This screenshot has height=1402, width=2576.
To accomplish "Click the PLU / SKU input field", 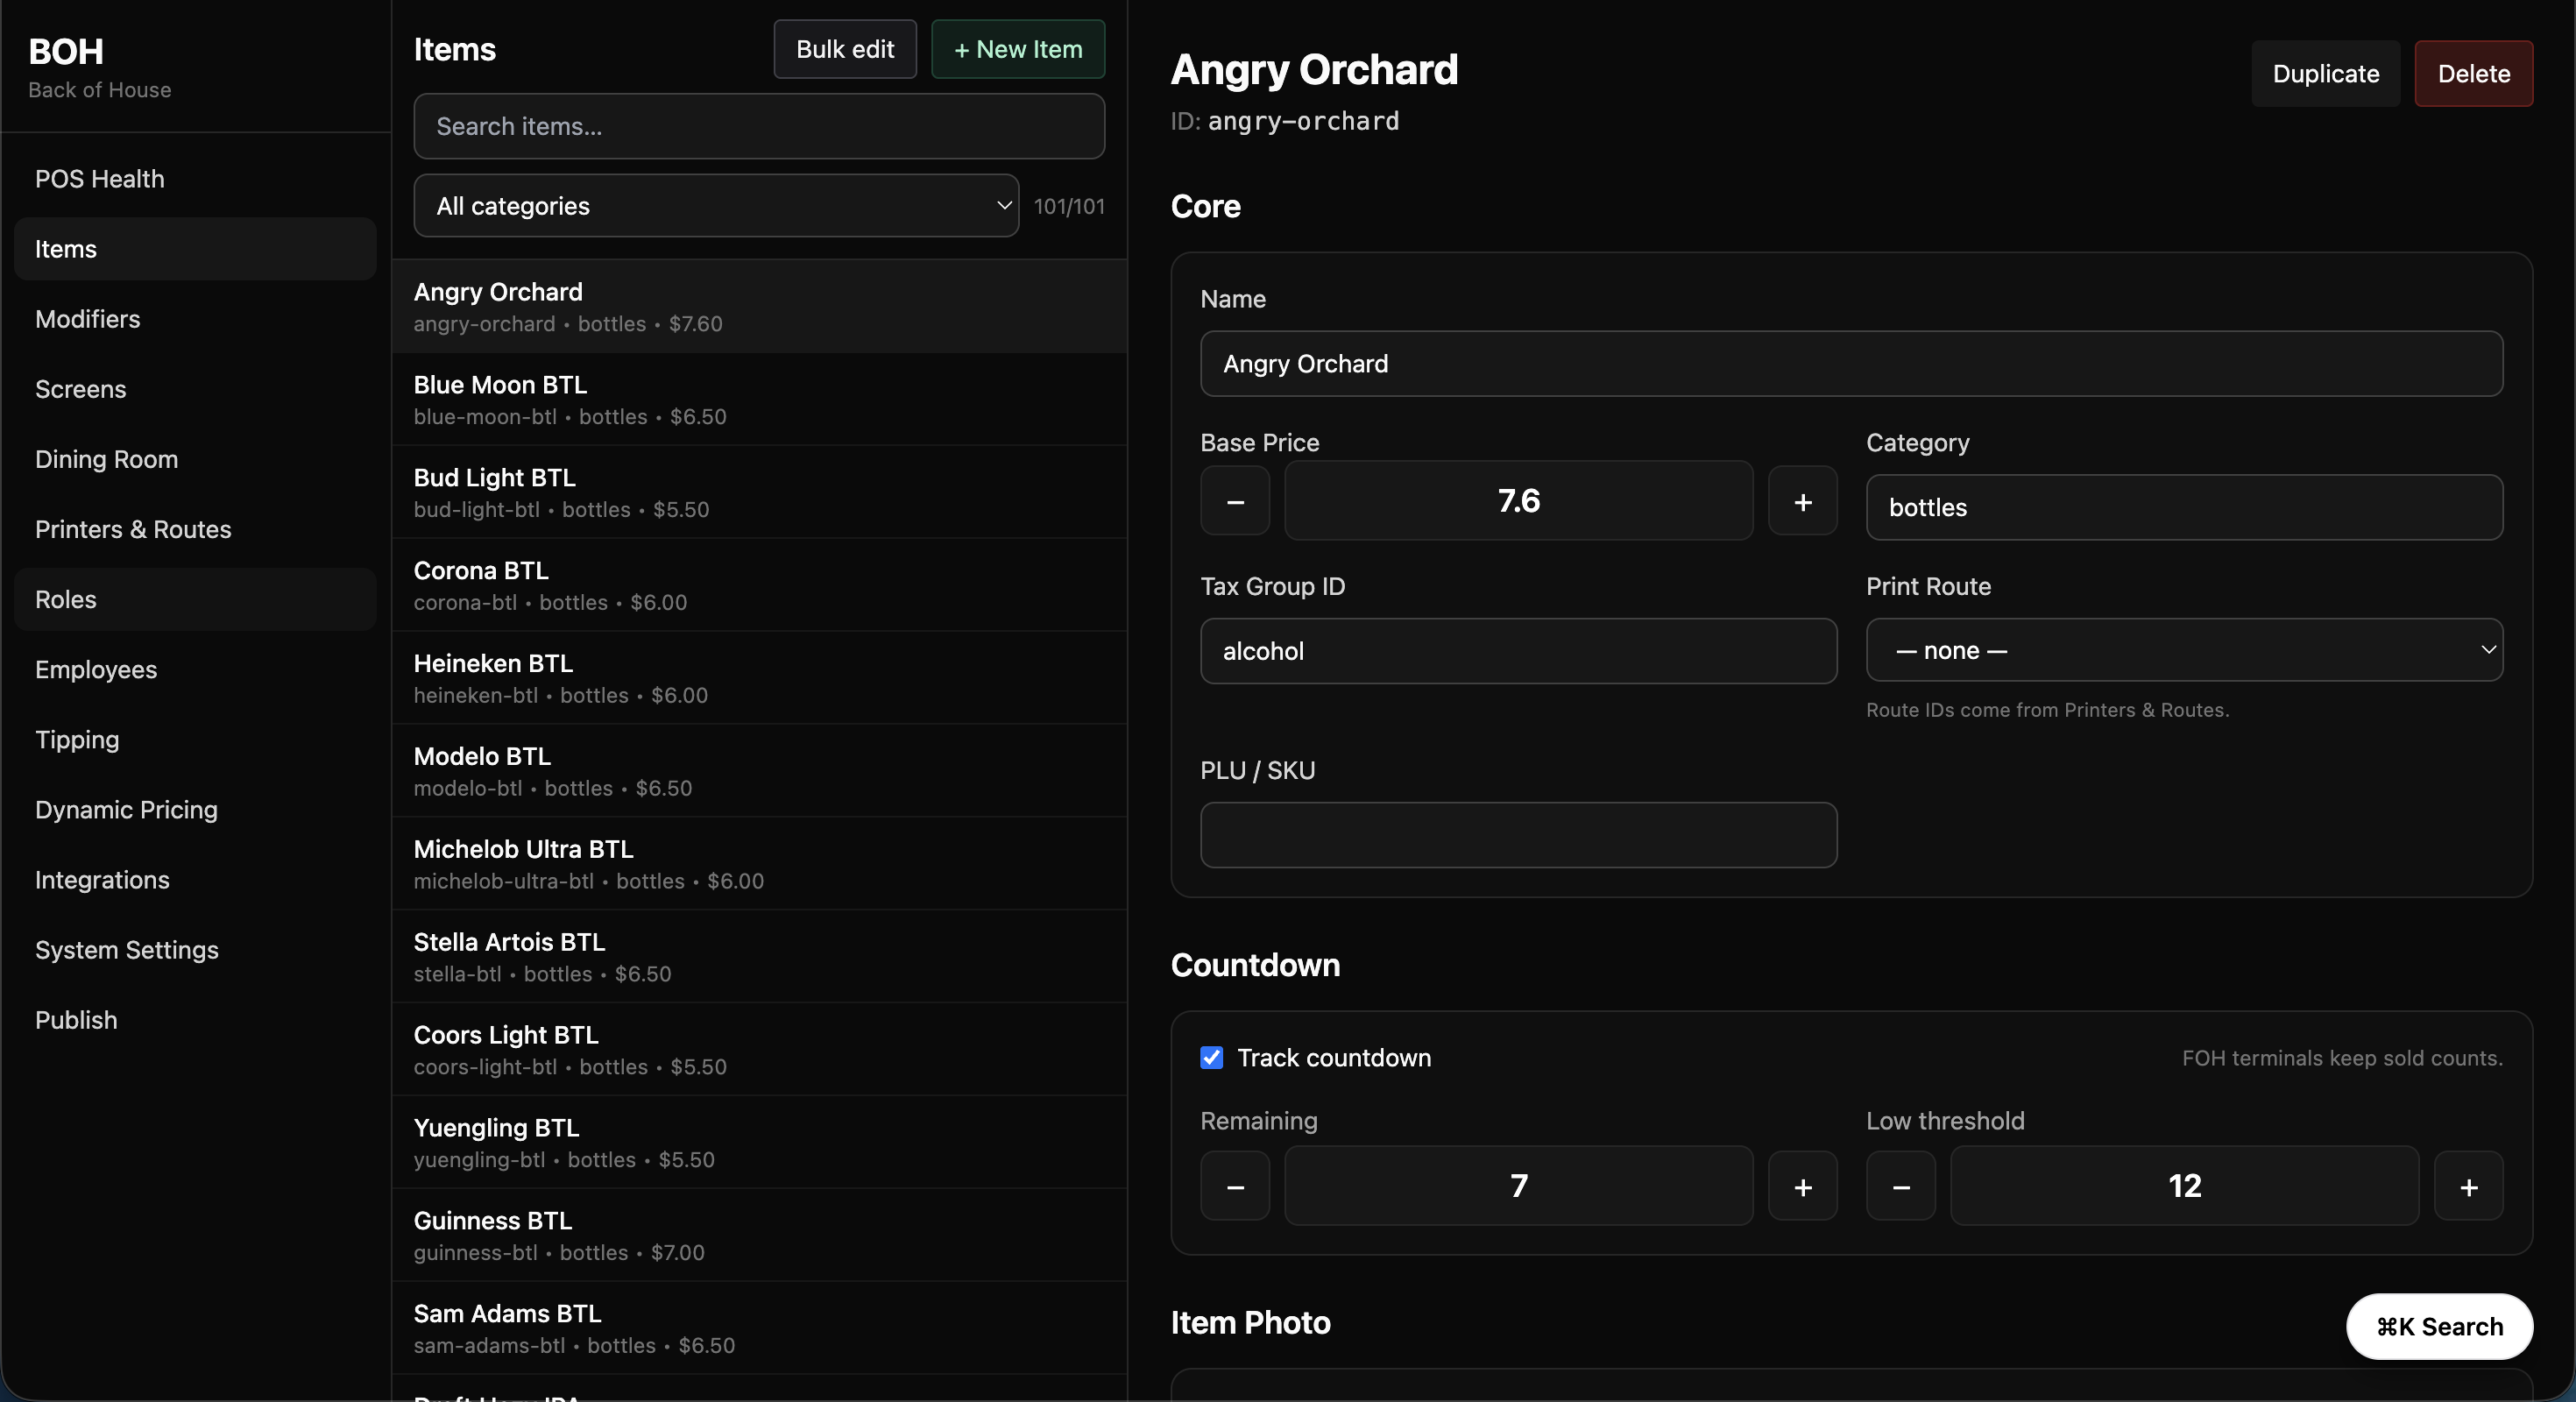I will pos(1517,835).
